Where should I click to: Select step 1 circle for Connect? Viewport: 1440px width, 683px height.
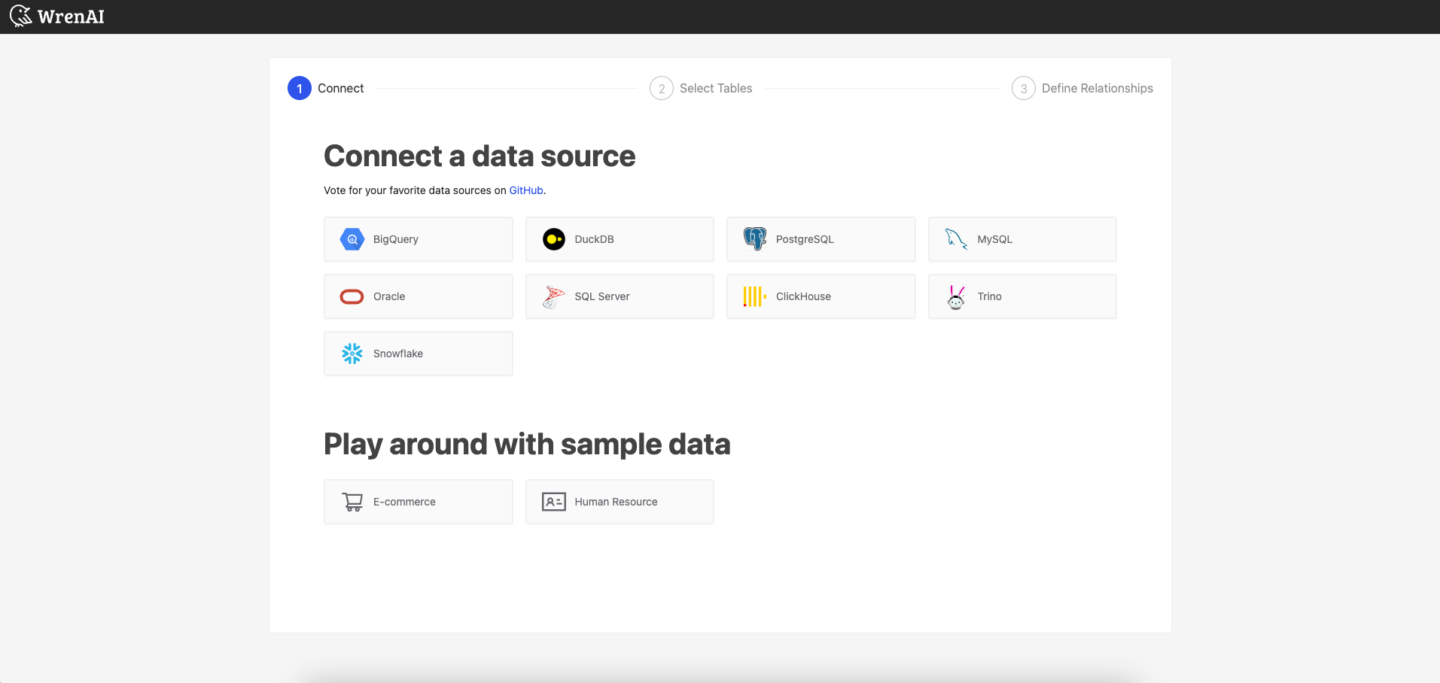tap(300, 88)
